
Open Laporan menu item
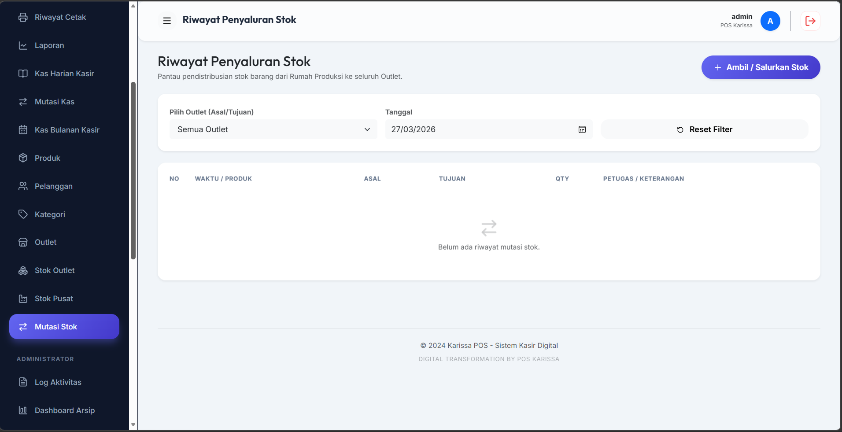pyautogui.click(x=64, y=45)
